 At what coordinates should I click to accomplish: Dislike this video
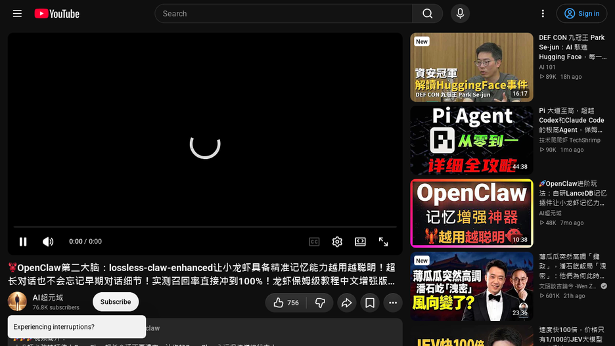point(320,303)
